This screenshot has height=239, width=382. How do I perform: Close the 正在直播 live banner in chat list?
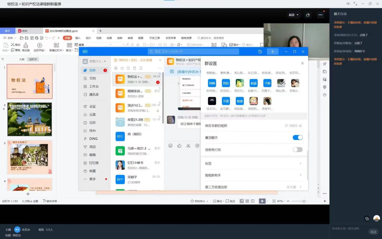point(160,60)
